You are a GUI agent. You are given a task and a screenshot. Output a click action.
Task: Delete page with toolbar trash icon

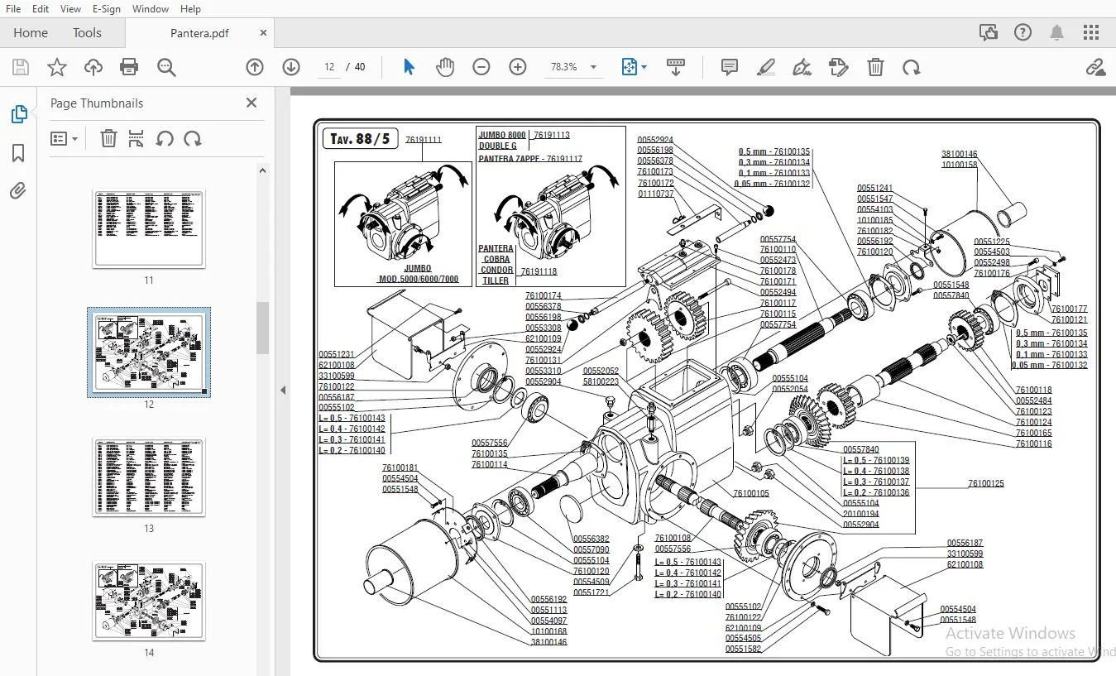875,67
